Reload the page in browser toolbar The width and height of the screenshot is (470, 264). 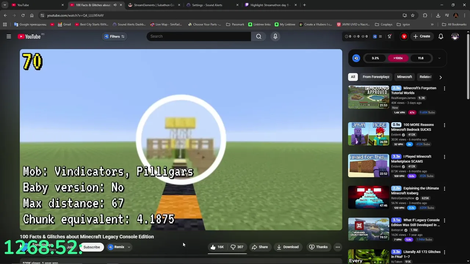[23, 15]
